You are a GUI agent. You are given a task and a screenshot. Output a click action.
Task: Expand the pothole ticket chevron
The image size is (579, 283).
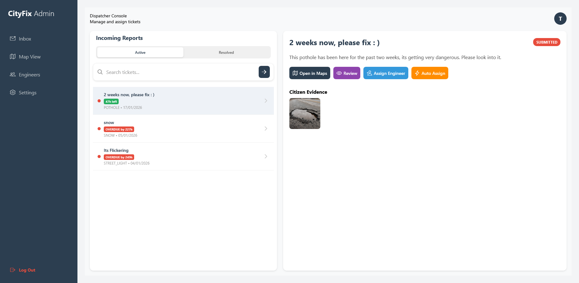pyautogui.click(x=266, y=101)
